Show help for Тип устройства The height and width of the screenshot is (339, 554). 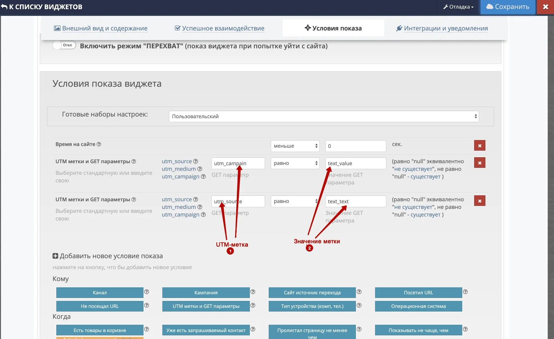point(359,305)
